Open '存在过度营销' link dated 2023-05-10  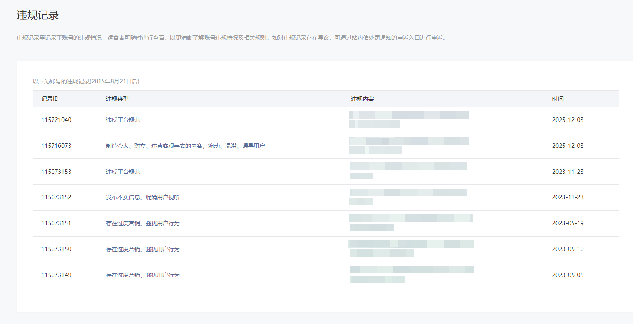143,249
